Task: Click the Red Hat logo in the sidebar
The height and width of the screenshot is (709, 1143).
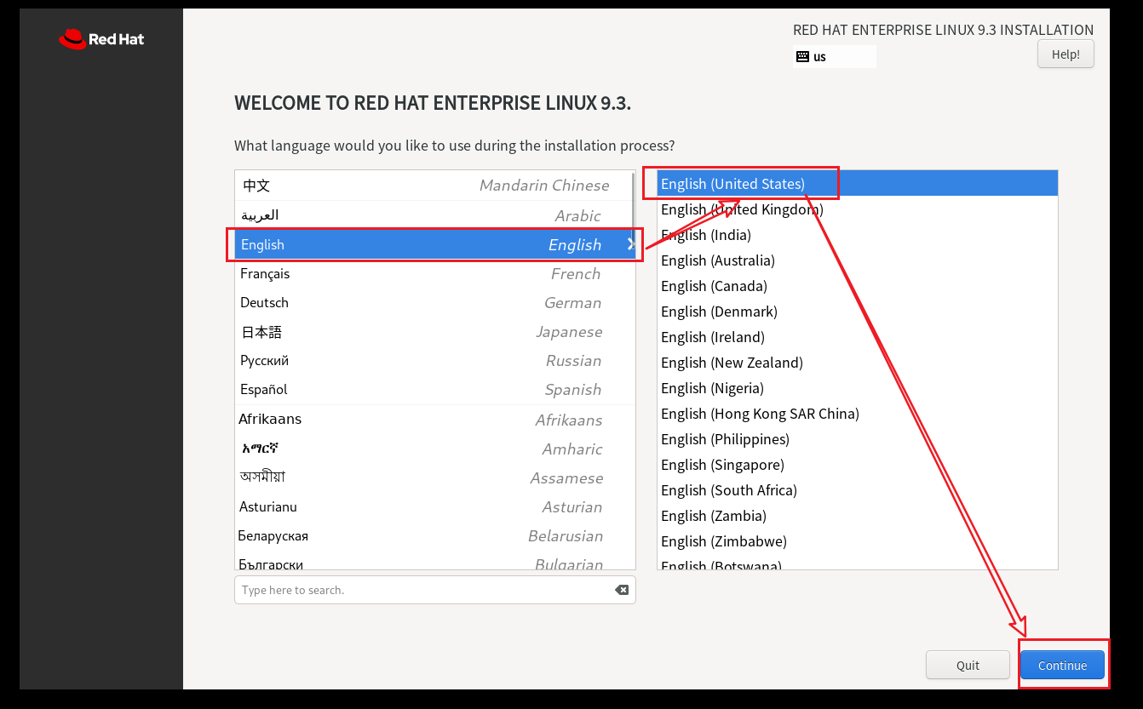Action: [101, 38]
